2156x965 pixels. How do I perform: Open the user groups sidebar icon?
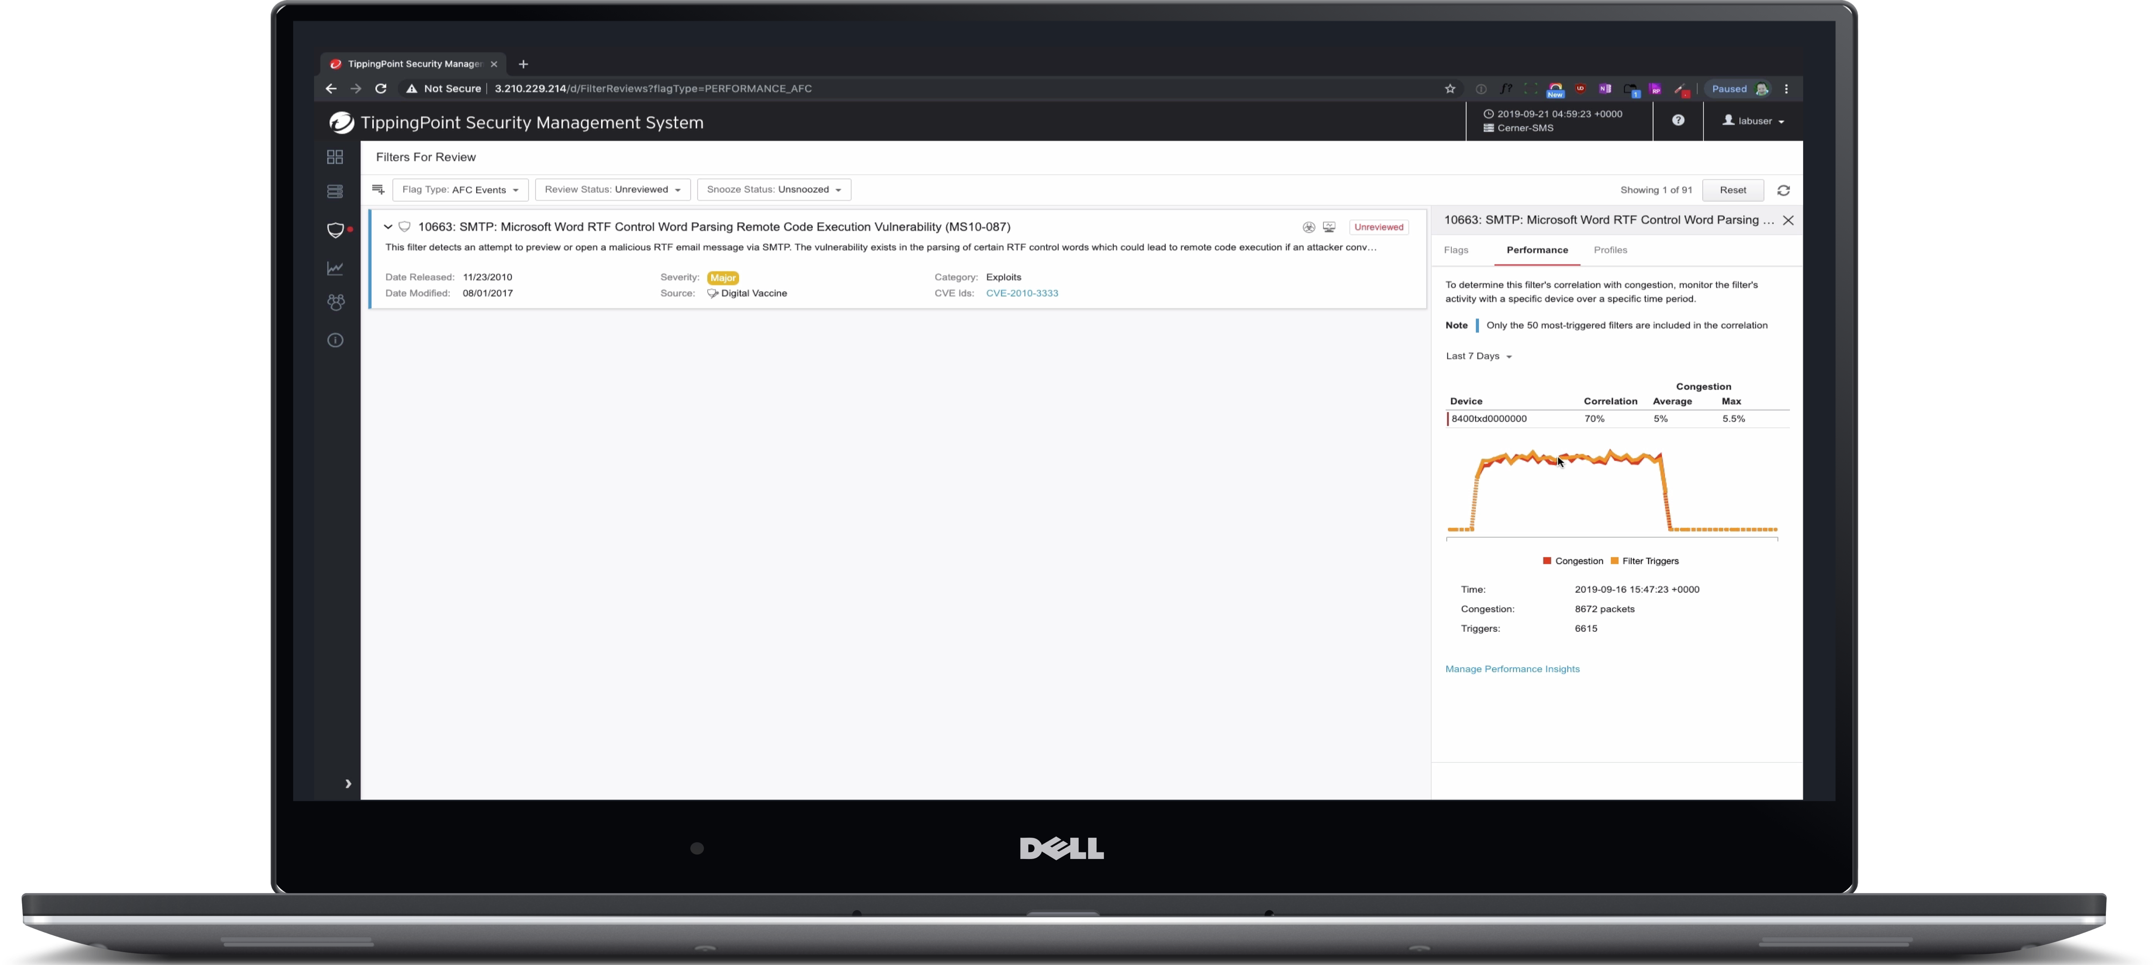coord(335,303)
